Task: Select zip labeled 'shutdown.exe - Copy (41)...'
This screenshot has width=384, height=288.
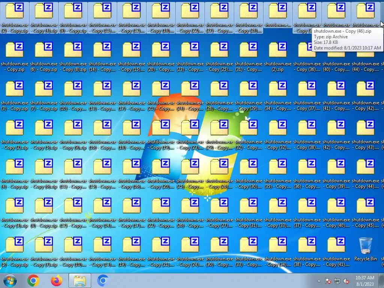Action: coord(336,252)
